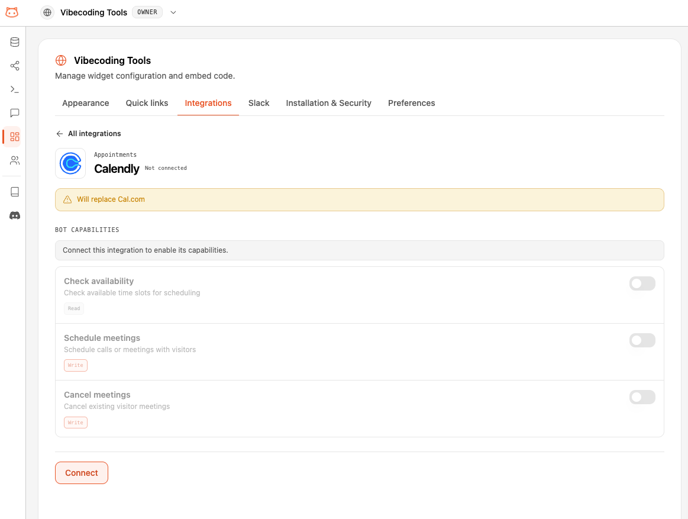The width and height of the screenshot is (688, 519).
Task: Click 'Manage widget configuration and embed code' text
Action: 145,76
